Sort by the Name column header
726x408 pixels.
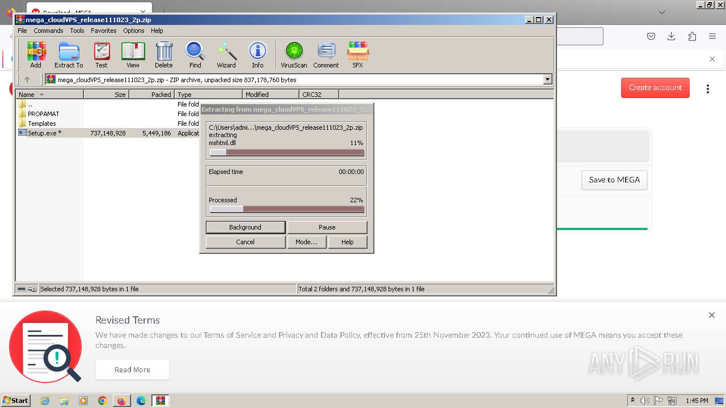[50, 95]
